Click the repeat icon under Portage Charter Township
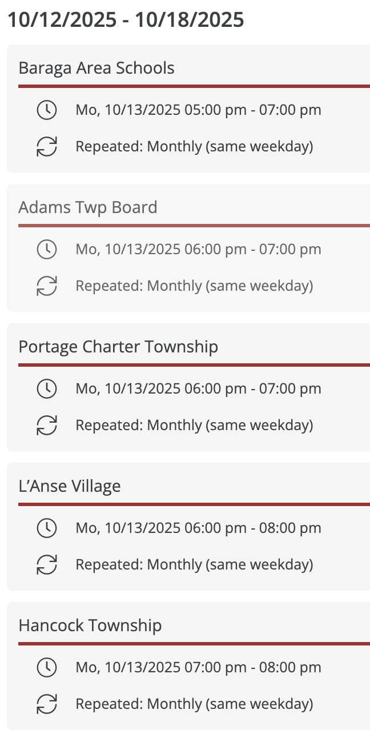The image size is (370, 730). click(47, 425)
